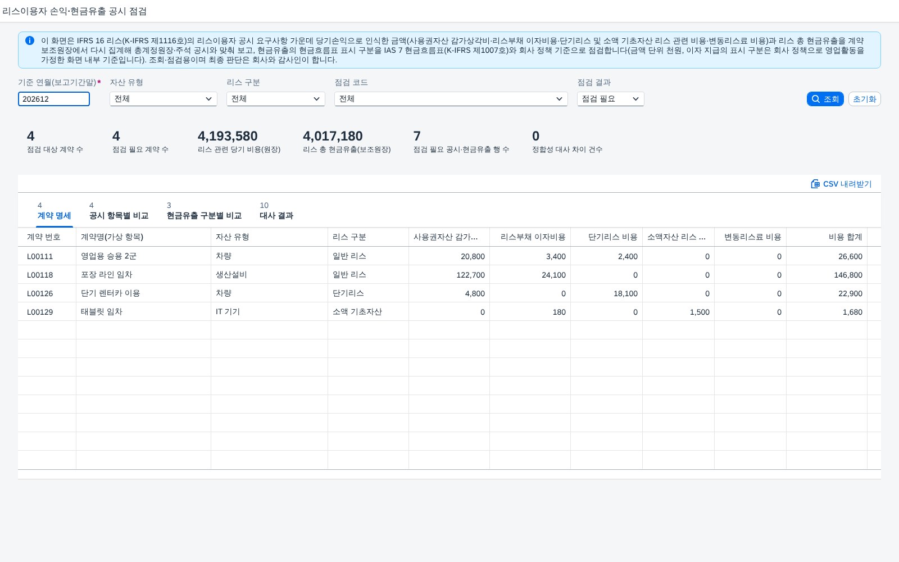
Task: Select the 계약 명세 tab
Action: [55, 211]
